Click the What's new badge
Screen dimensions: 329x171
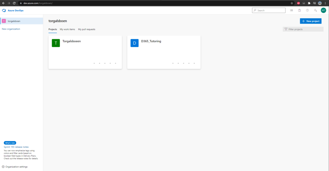(x=10, y=143)
